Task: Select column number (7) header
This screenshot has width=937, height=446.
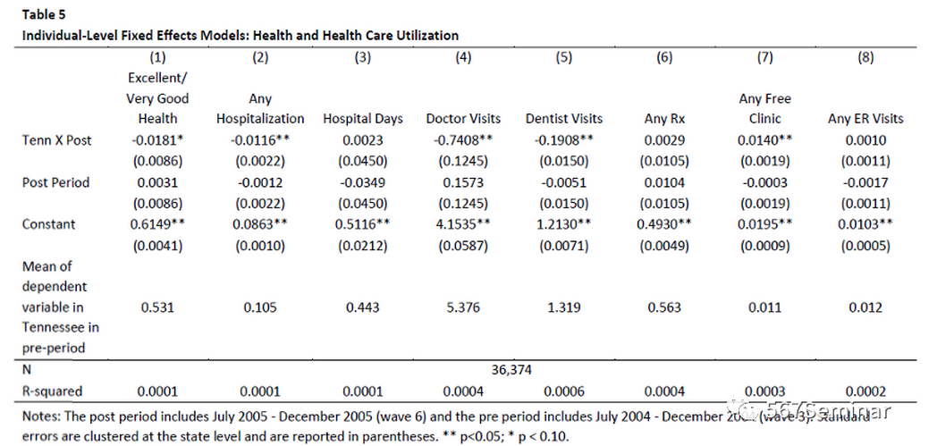Action: [x=764, y=58]
